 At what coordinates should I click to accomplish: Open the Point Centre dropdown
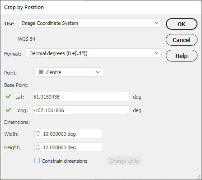(69, 72)
